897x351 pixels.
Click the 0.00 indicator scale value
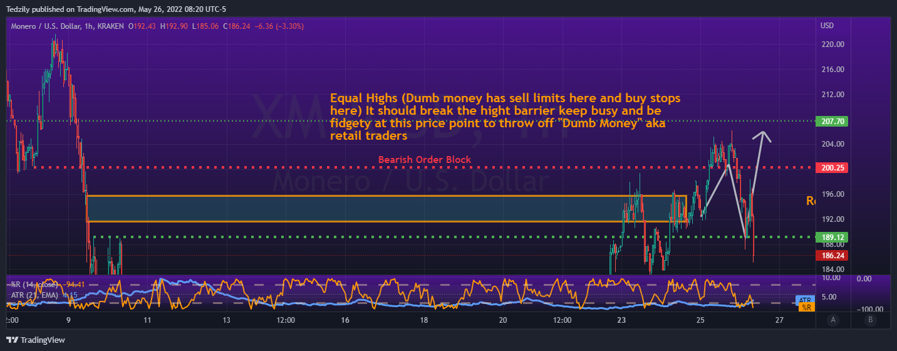coord(864,278)
